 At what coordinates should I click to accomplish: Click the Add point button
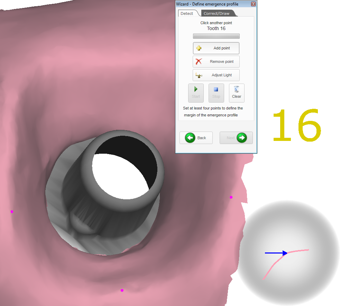pyautogui.click(x=216, y=48)
